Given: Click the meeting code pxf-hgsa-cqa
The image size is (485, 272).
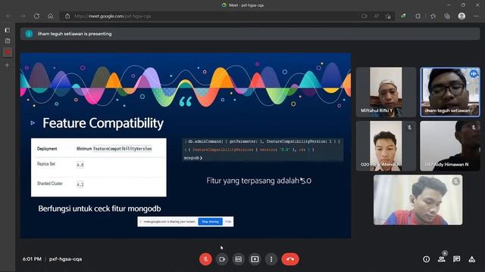Looking at the screenshot, I should [x=66, y=259].
